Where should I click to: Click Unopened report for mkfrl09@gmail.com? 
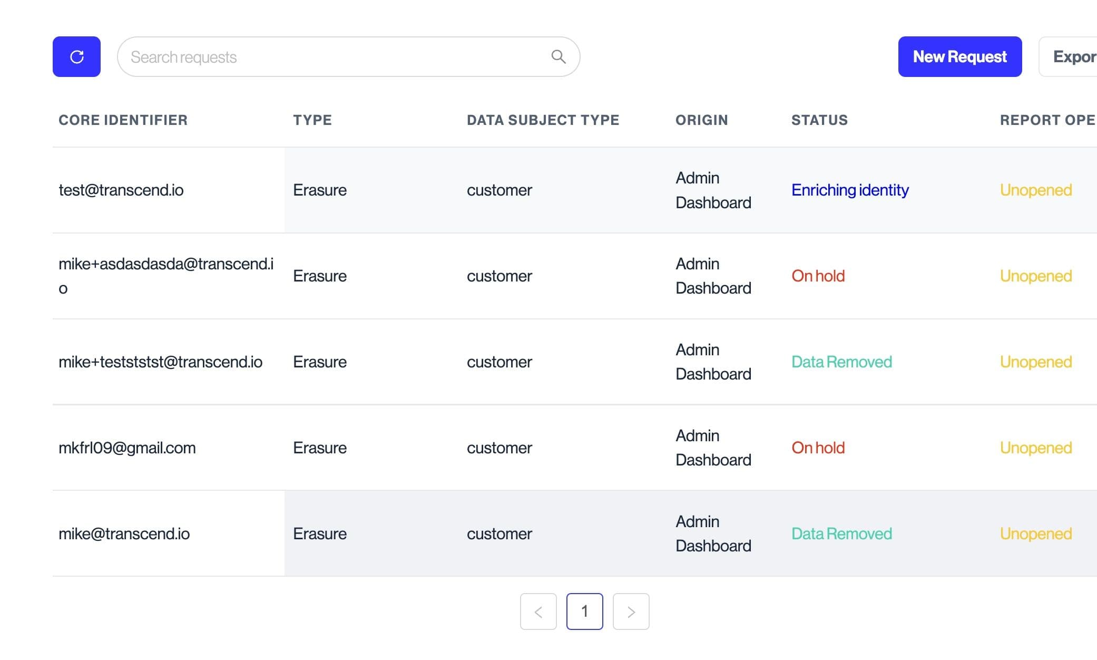(x=1035, y=448)
